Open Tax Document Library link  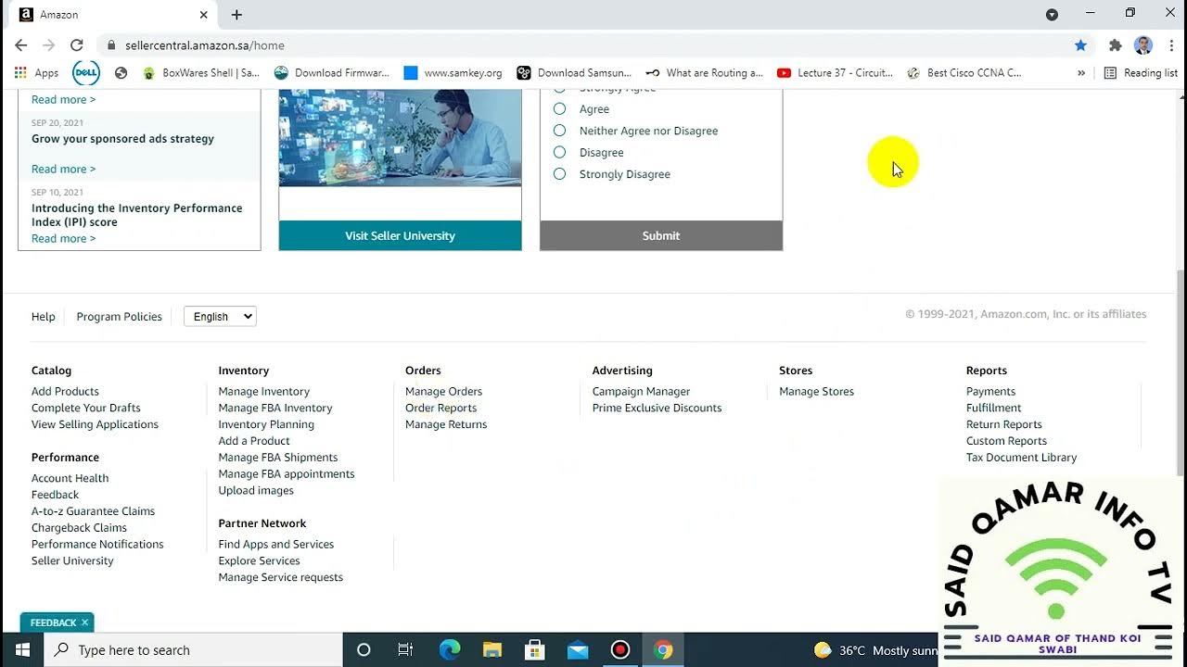pyautogui.click(x=1021, y=457)
